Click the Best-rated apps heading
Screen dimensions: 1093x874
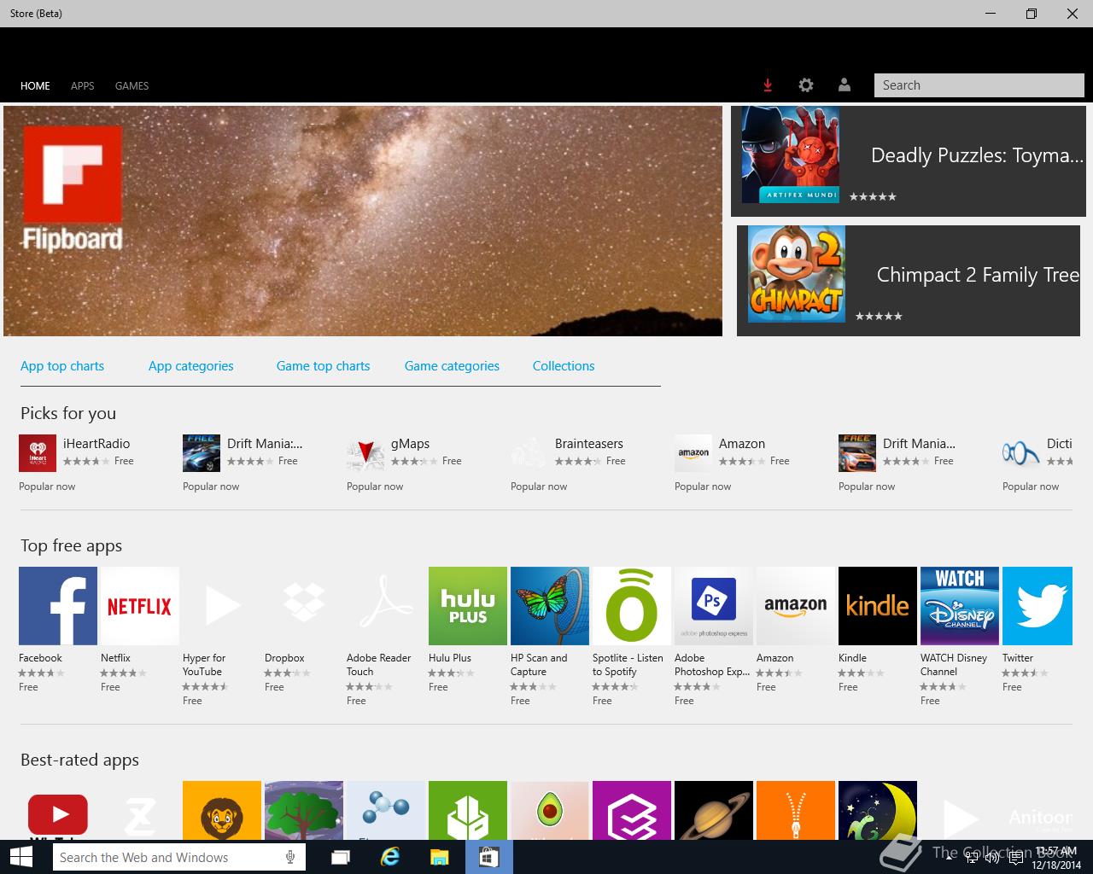click(79, 760)
